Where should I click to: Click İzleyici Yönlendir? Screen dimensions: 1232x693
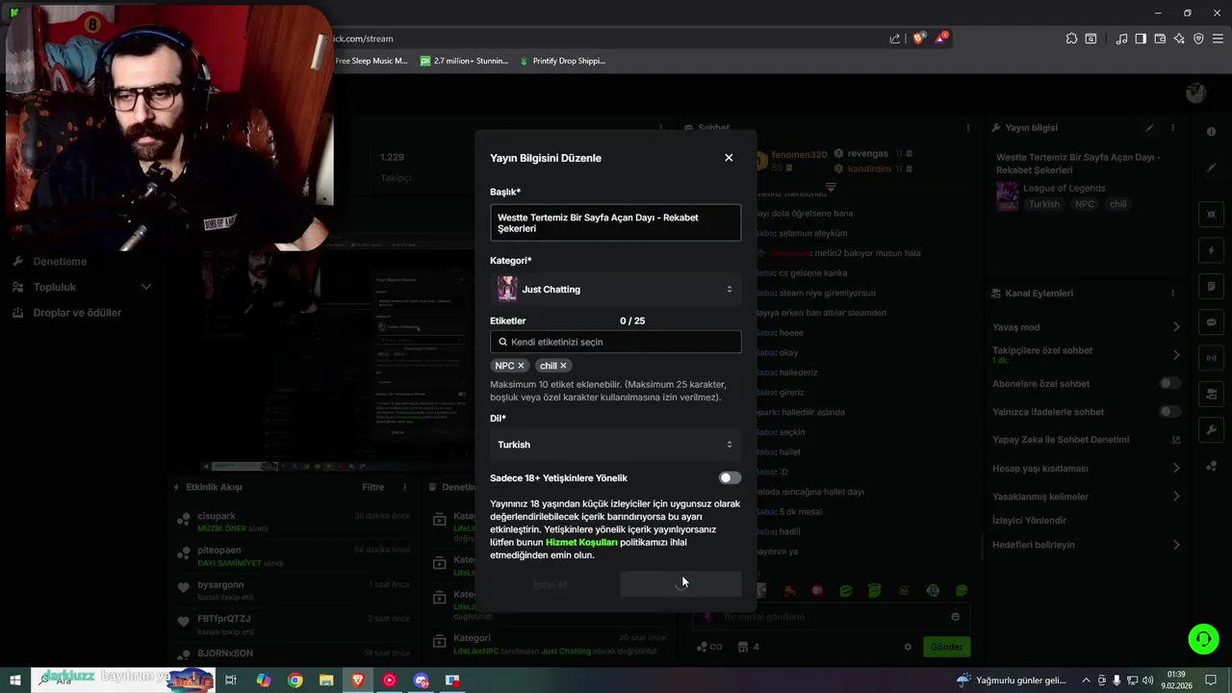1029,521
